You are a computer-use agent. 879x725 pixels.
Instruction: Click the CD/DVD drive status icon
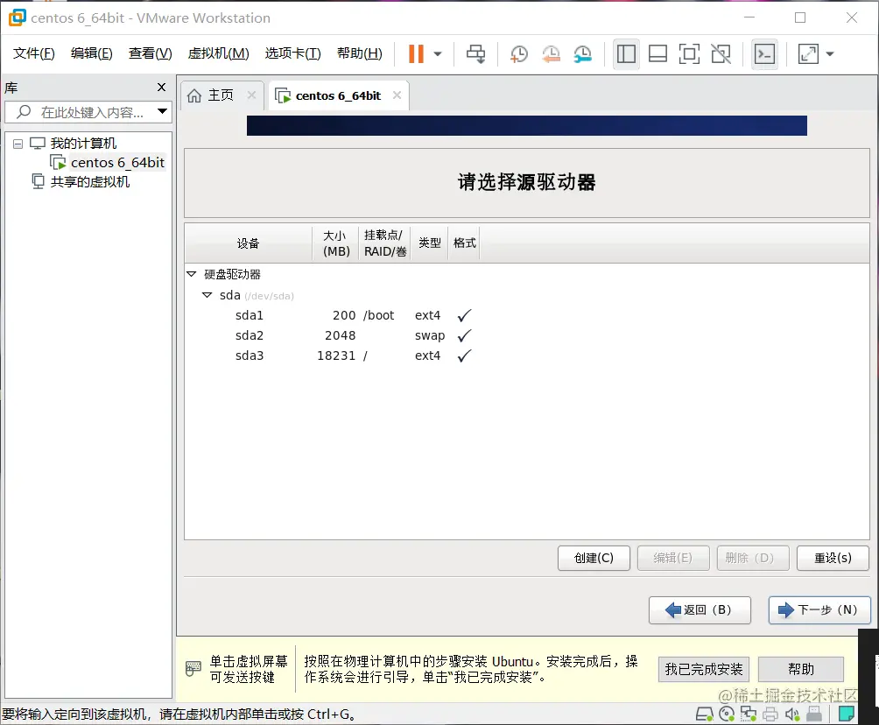(x=727, y=714)
